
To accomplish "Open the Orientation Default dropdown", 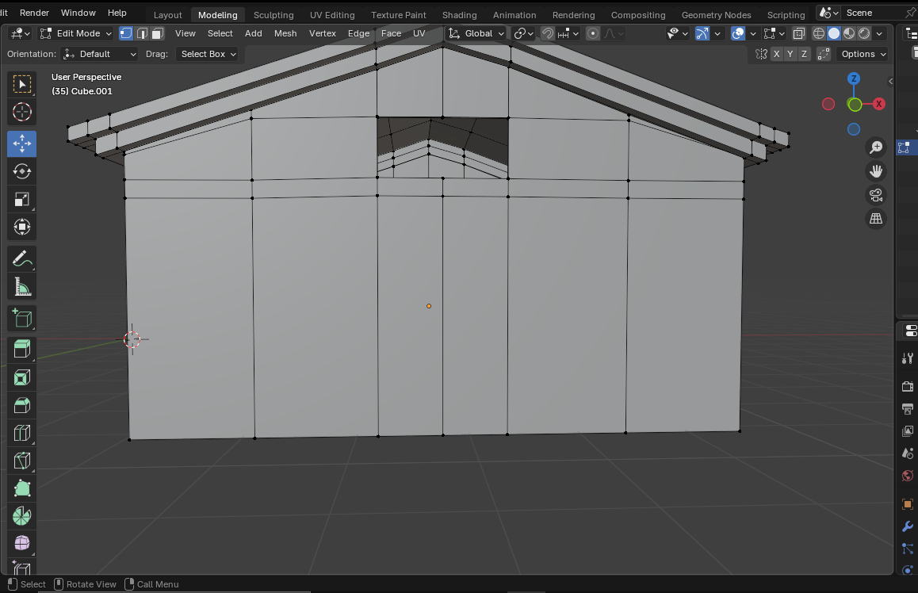I will coord(100,54).
